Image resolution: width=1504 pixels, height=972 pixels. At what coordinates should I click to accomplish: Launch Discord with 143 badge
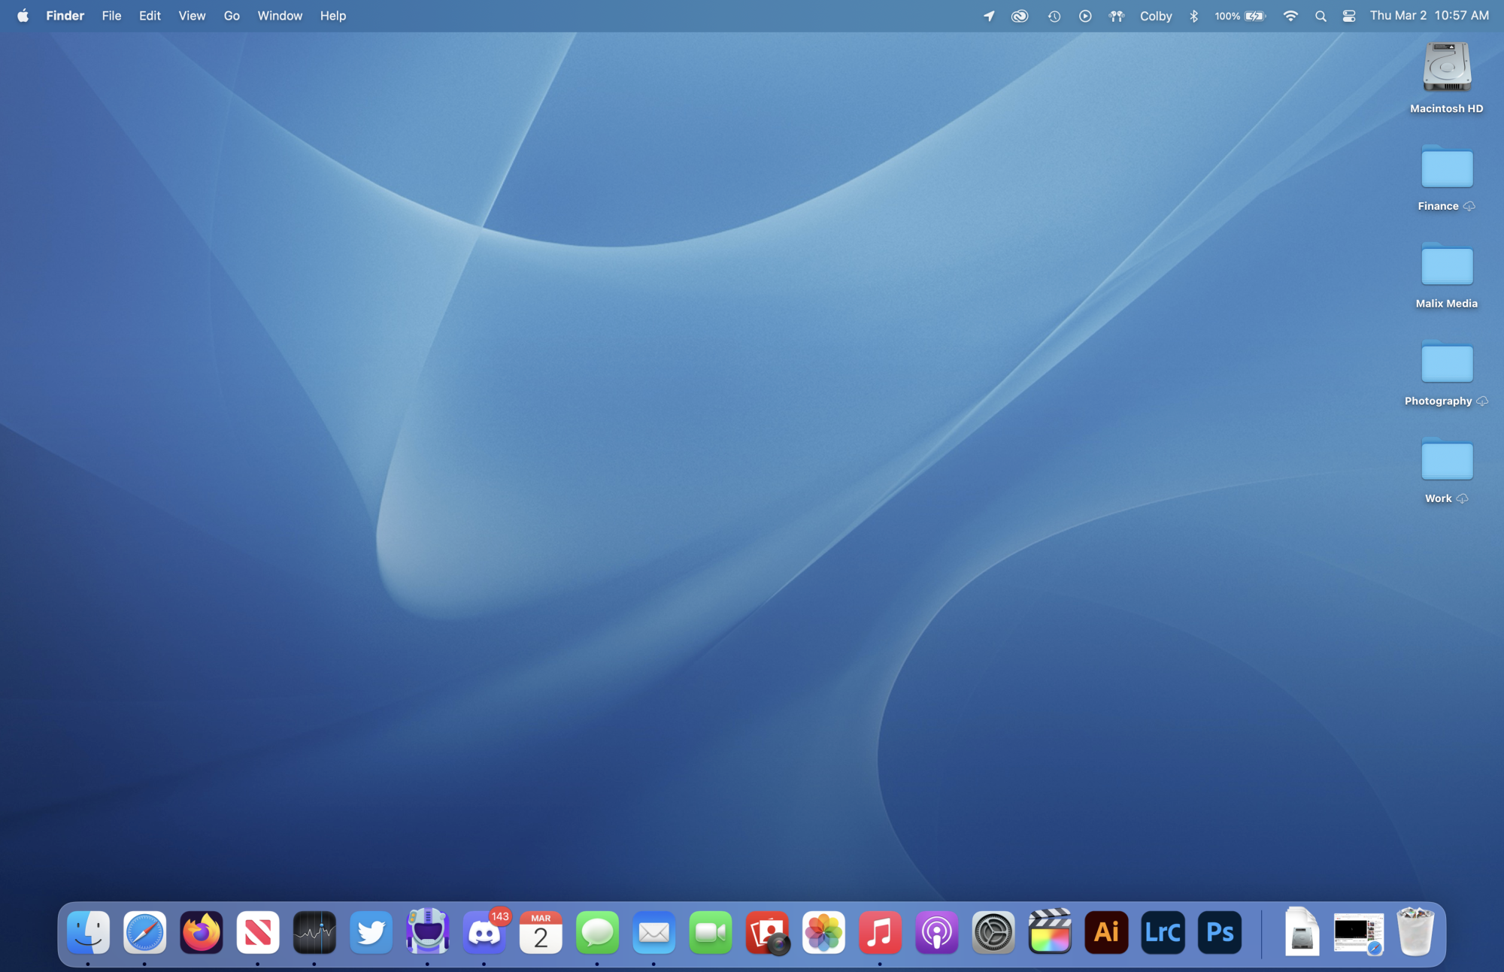click(x=484, y=933)
